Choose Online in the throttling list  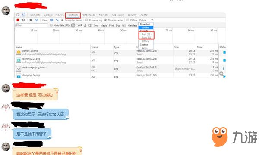point(145,27)
